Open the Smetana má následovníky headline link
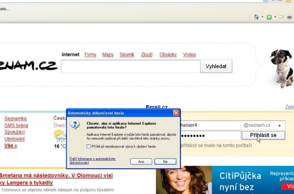The height and width of the screenshot is (194, 294). click(56, 179)
